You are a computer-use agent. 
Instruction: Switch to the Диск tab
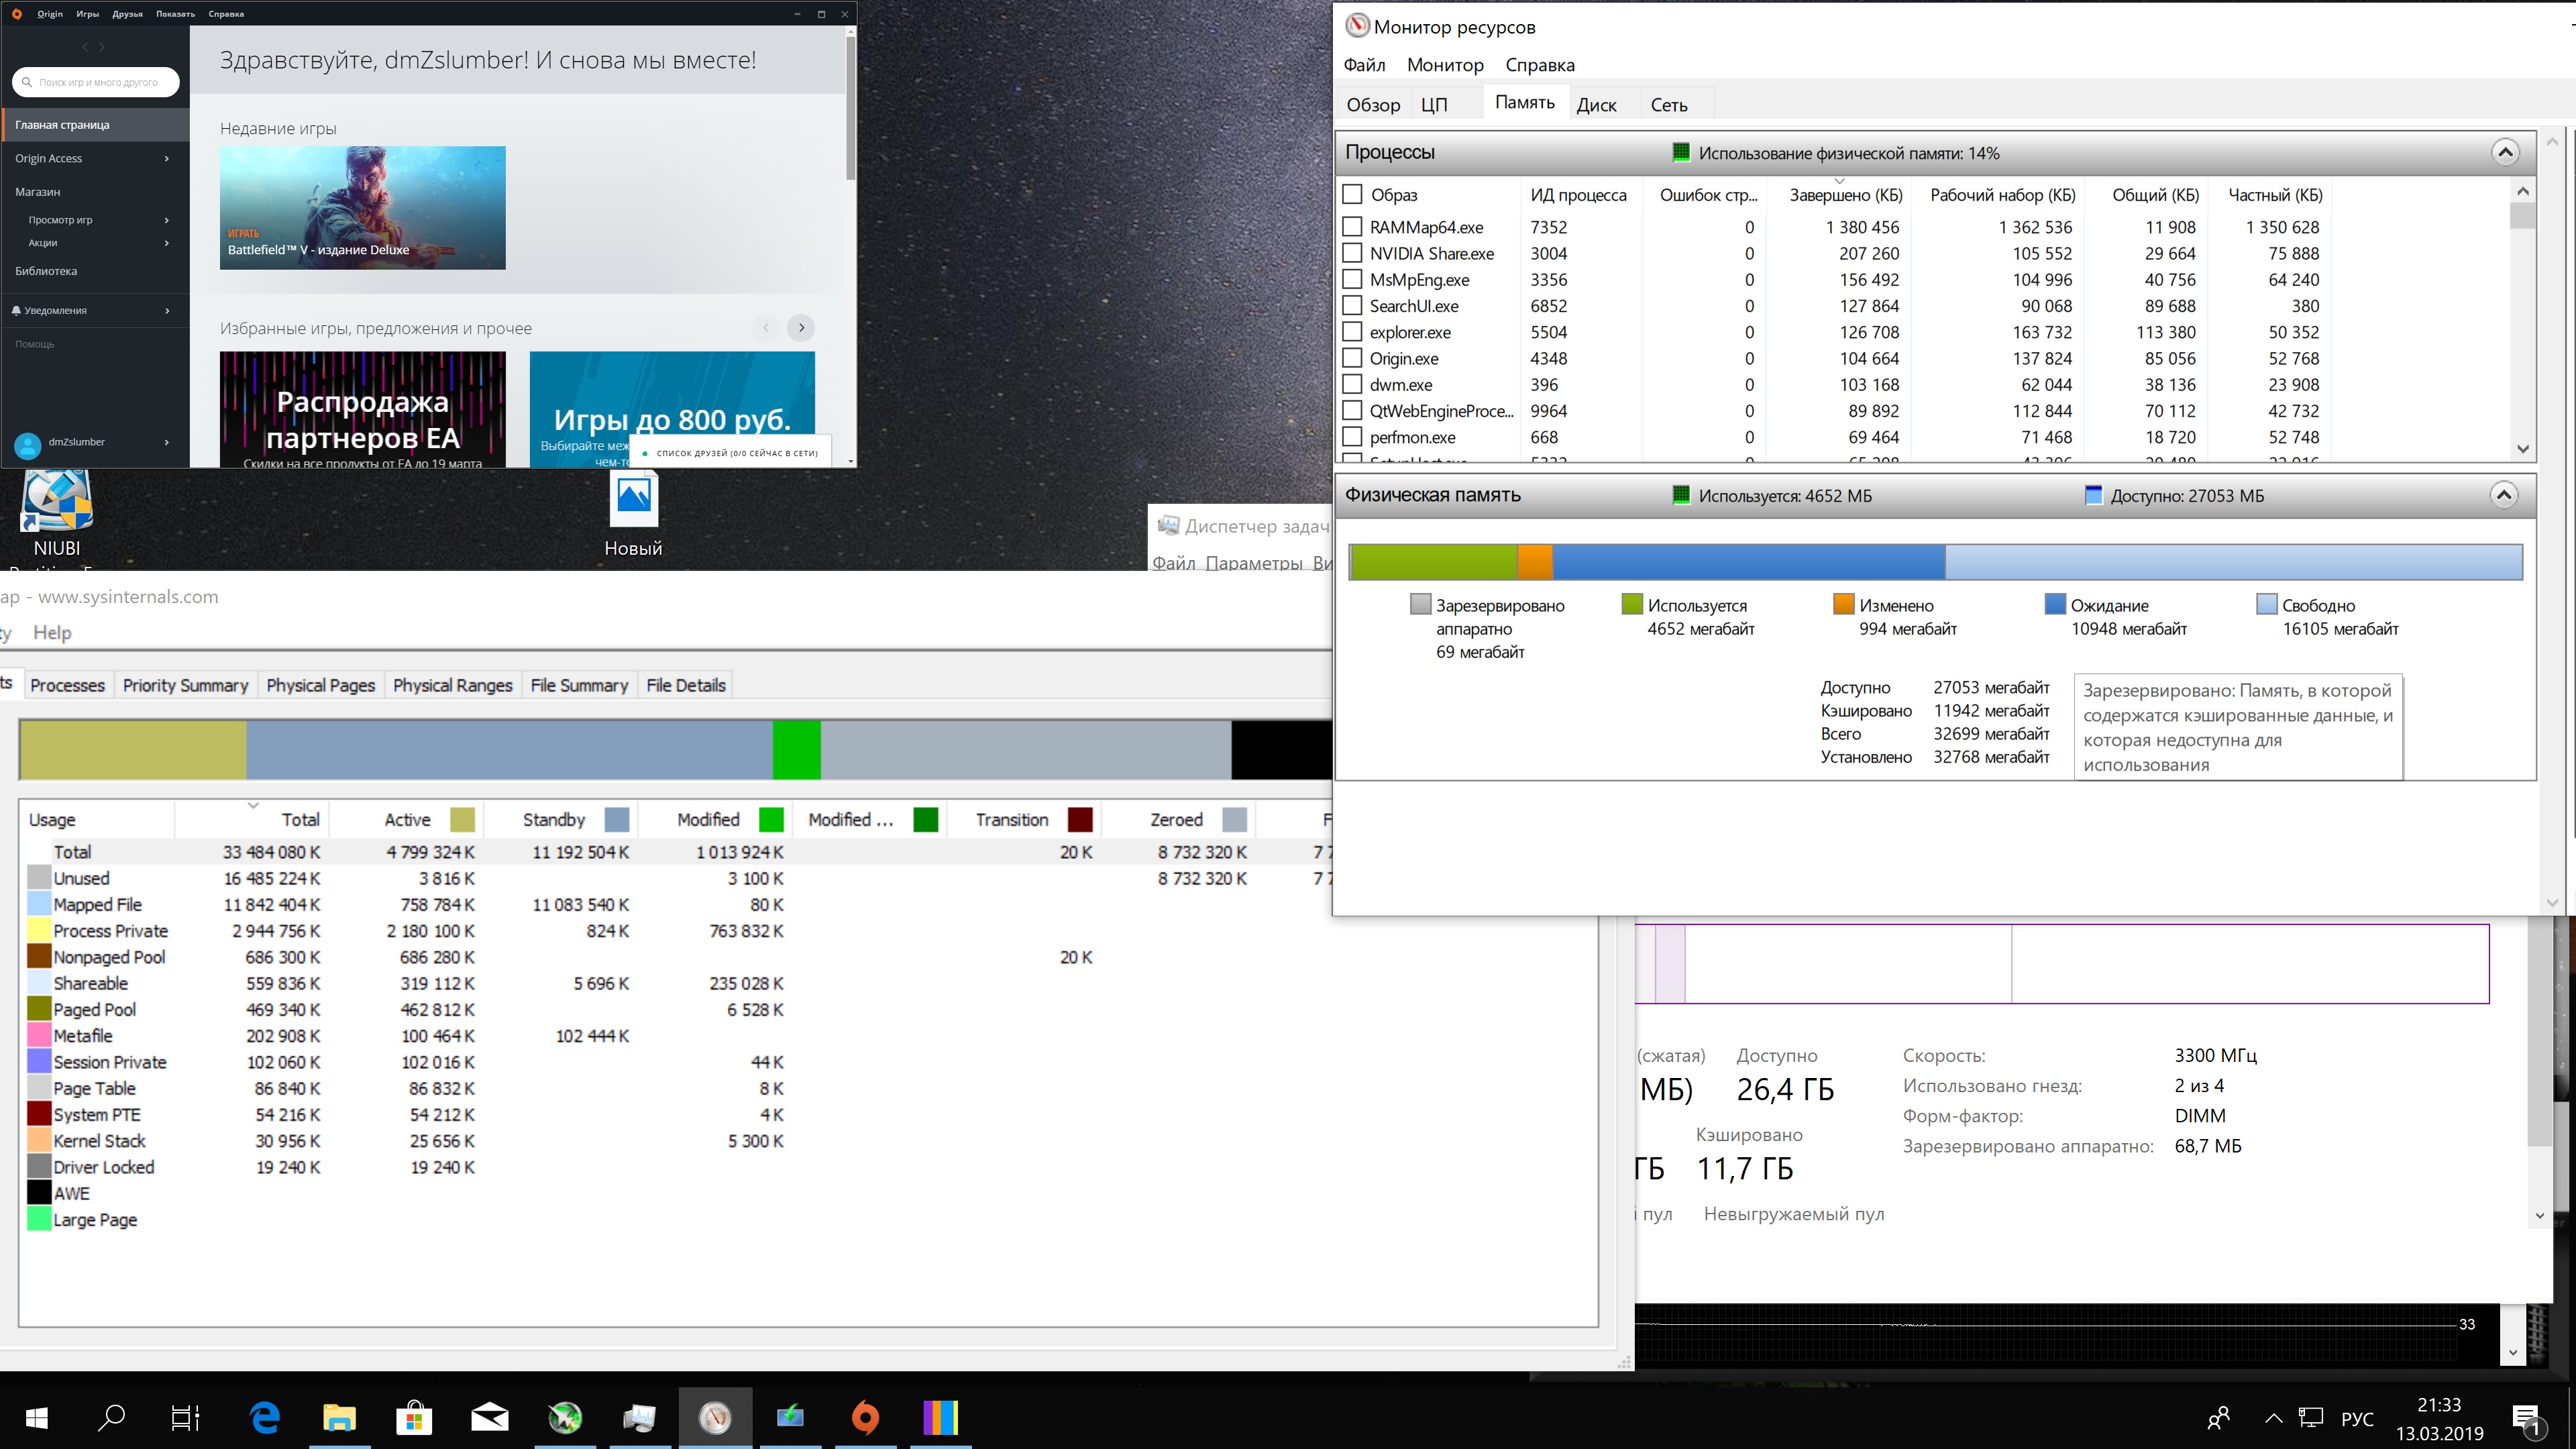coord(1596,105)
